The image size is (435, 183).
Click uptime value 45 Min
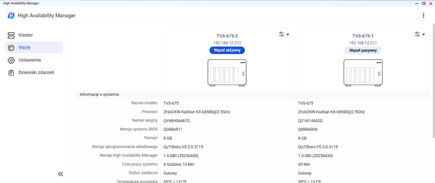[x=304, y=164]
